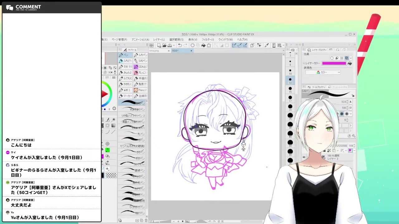This screenshot has width=399, height=224.
Task: Click the paint-bucket icon beside layer color
Action: coord(350,63)
